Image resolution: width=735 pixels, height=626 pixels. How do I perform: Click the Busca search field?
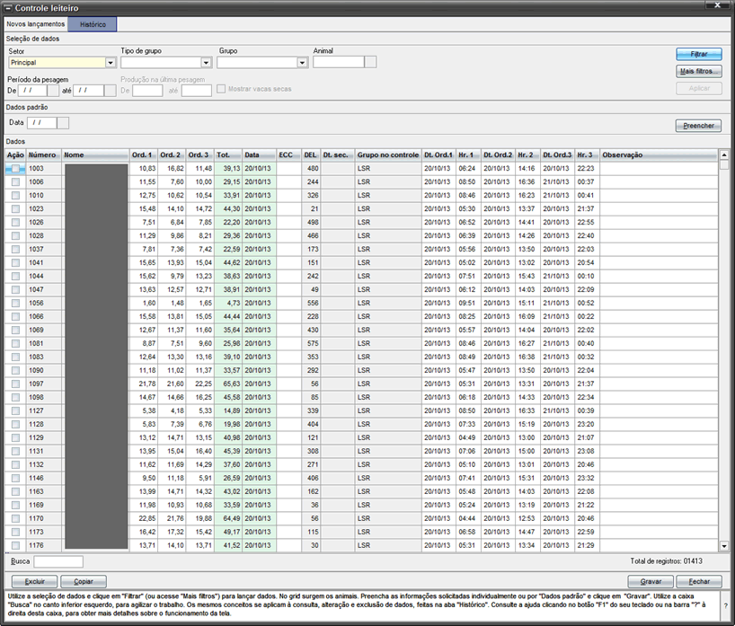pyautogui.click(x=58, y=561)
